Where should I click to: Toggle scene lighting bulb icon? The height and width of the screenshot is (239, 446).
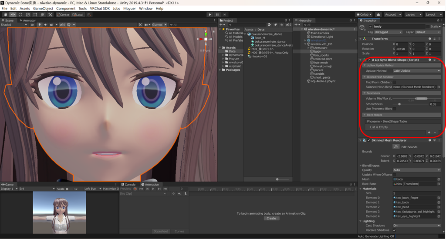(40, 25)
